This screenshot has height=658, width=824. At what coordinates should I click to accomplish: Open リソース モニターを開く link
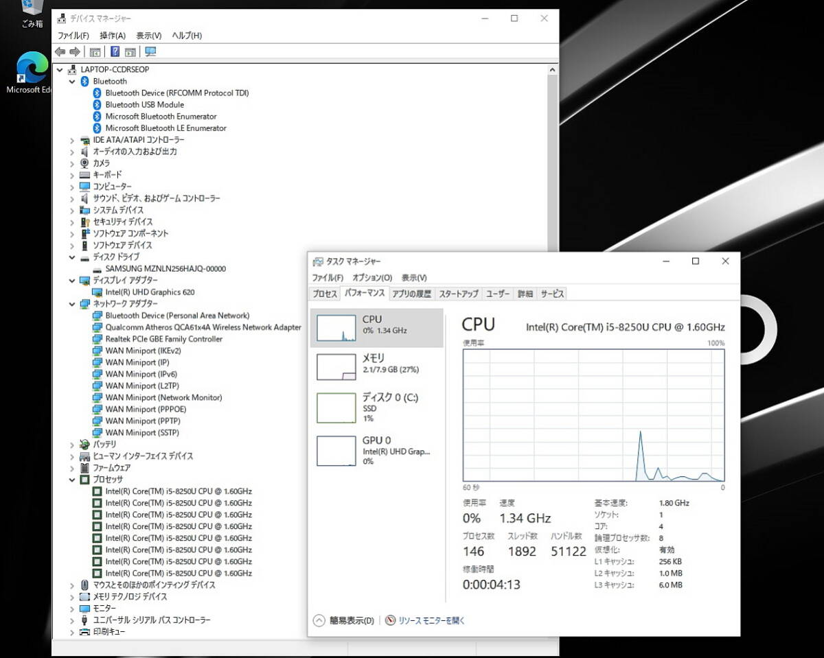(x=432, y=620)
